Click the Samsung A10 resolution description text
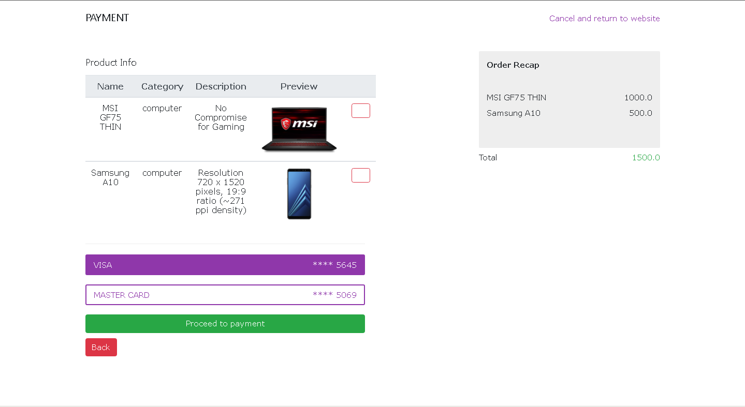This screenshot has width=745, height=407. (221, 191)
